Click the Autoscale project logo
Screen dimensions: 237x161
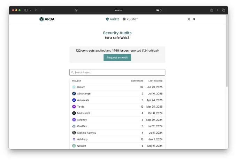pos(74,100)
